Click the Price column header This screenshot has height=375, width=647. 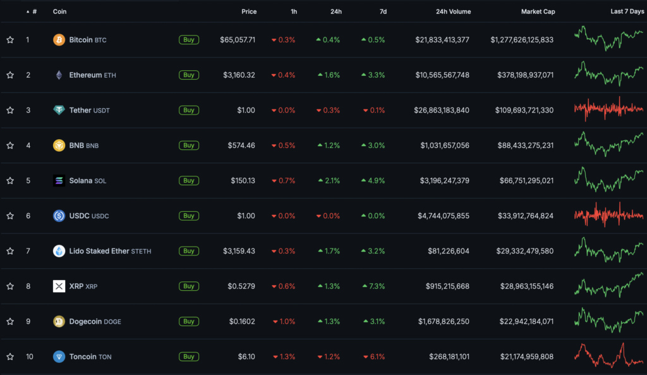[249, 12]
